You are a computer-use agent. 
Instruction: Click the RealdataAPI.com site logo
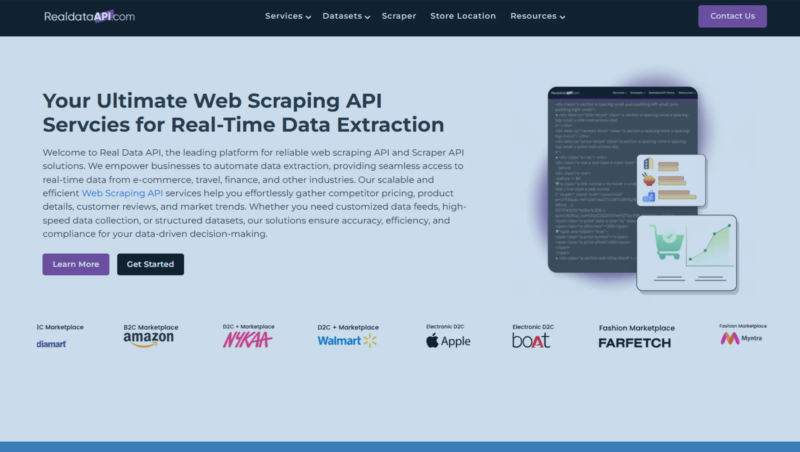pyautogui.click(x=89, y=16)
